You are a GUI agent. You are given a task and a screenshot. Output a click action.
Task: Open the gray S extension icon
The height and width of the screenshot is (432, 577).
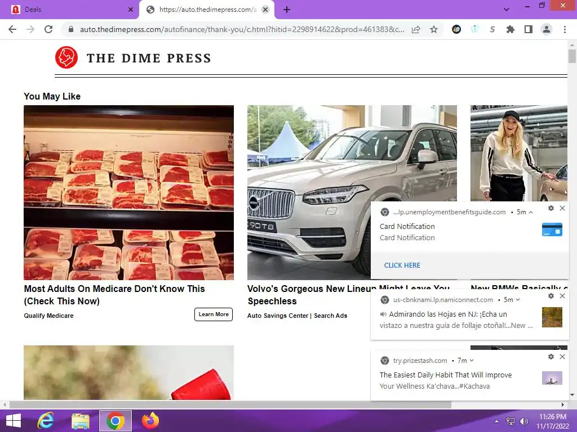click(492, 29)
